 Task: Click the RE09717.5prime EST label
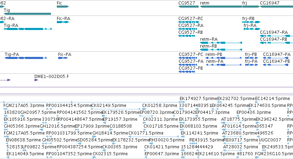pos(241,140)
